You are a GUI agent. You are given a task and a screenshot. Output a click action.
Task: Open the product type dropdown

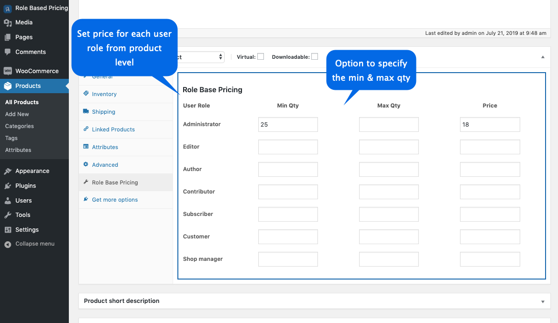(x=198, y=57)
